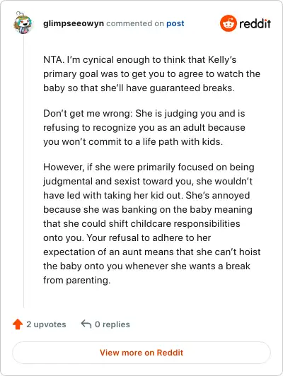The width and height of the screenshot is (283, 376).
Task: Open the glimpseeowyn user profile name
Action: point(74,23)
